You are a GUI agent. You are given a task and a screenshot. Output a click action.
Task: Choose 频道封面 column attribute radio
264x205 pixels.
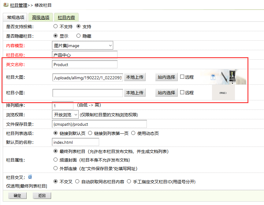(55, 160)
